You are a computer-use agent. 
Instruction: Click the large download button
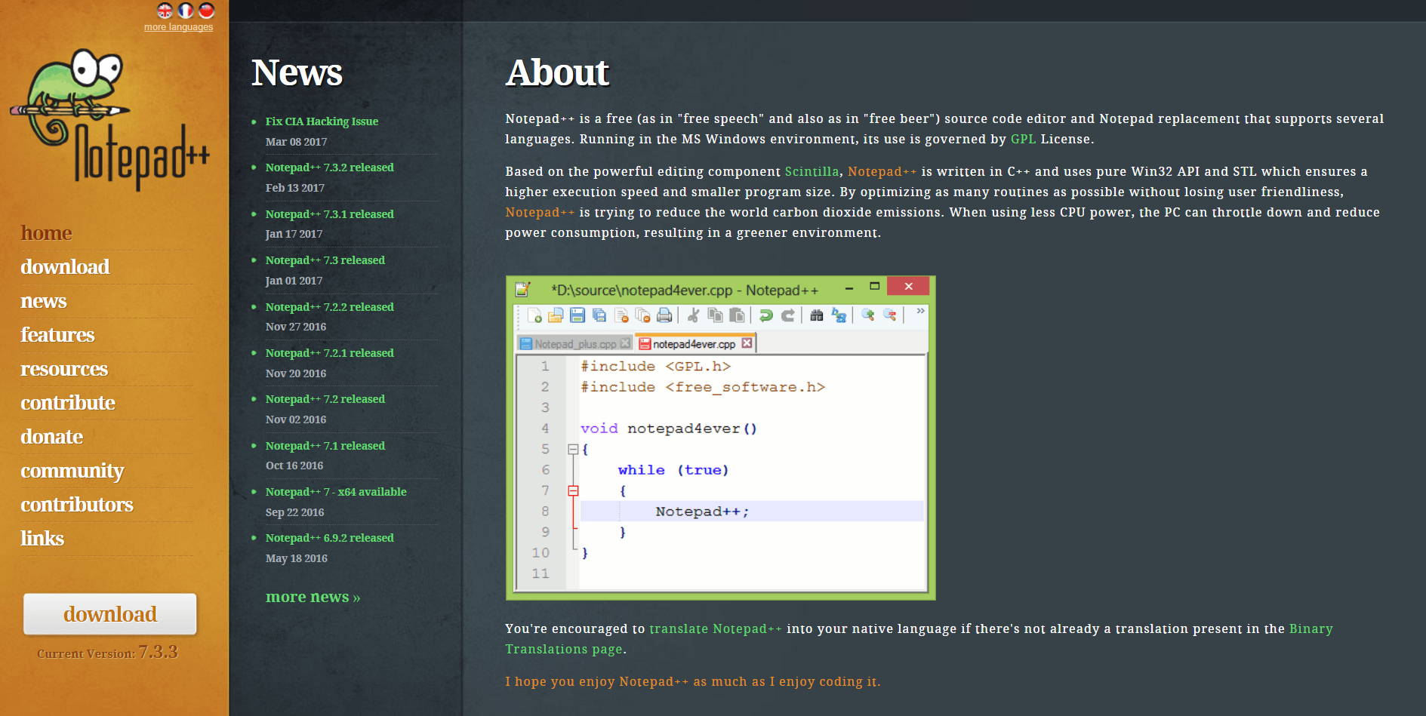coord(110,614)
